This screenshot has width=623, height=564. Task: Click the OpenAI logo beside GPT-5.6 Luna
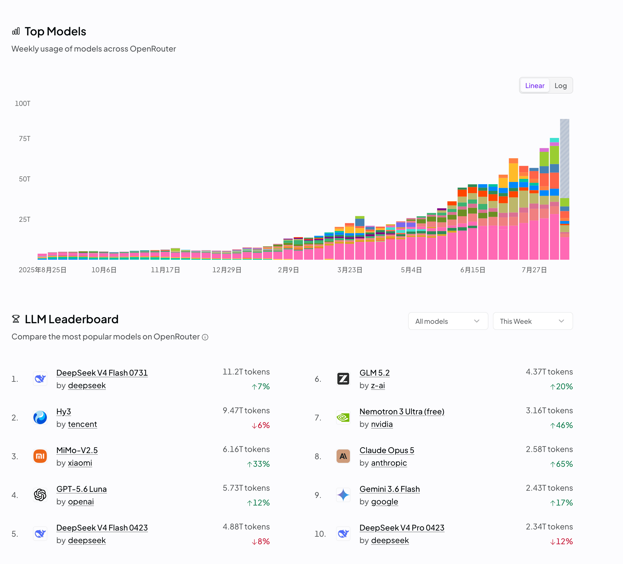click(x=40, y=495)
